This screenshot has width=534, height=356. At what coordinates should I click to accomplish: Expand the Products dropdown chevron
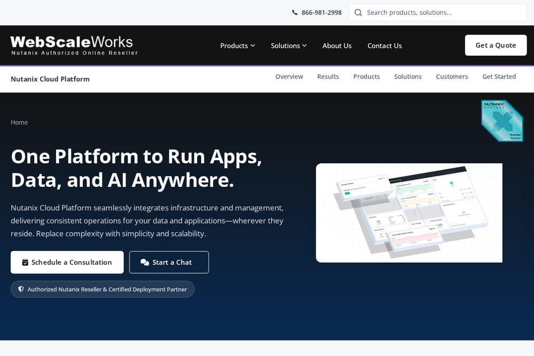click(x=253, y=45)
